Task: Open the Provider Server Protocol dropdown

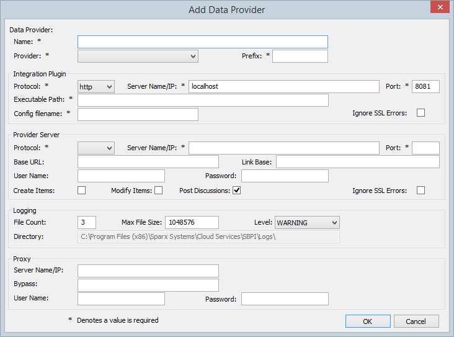Action: [96, 148]
